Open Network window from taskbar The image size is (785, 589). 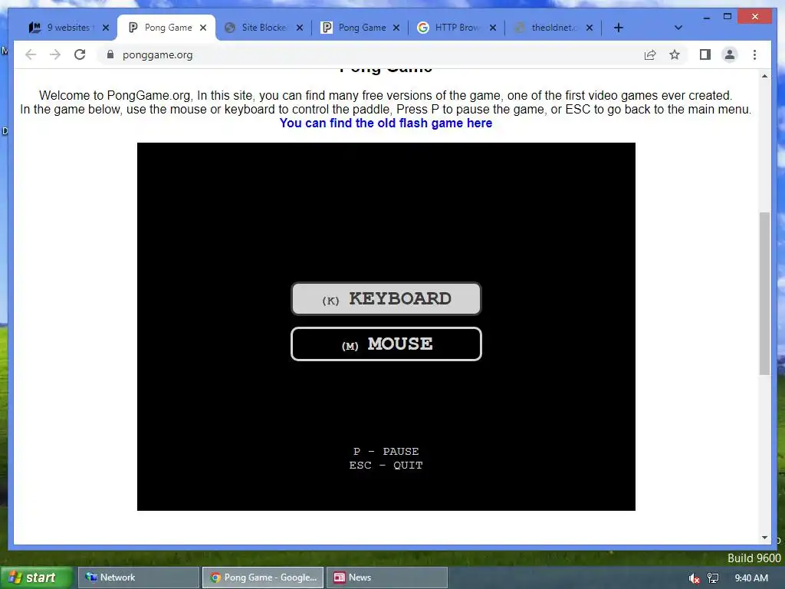[x=138, y=577]
